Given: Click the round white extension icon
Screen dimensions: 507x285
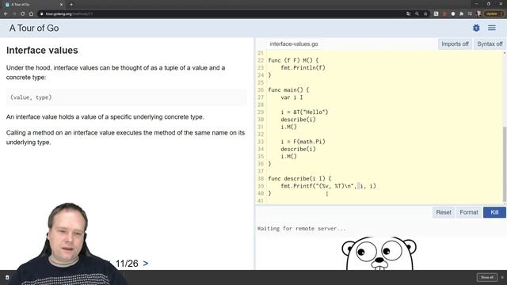Looking at the screenshot, I should [x=453, y=14].
